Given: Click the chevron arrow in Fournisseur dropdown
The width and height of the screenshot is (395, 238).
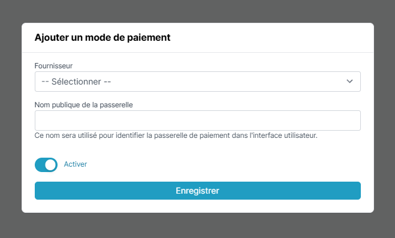Looking at the screenshot, I should (349, 82).
